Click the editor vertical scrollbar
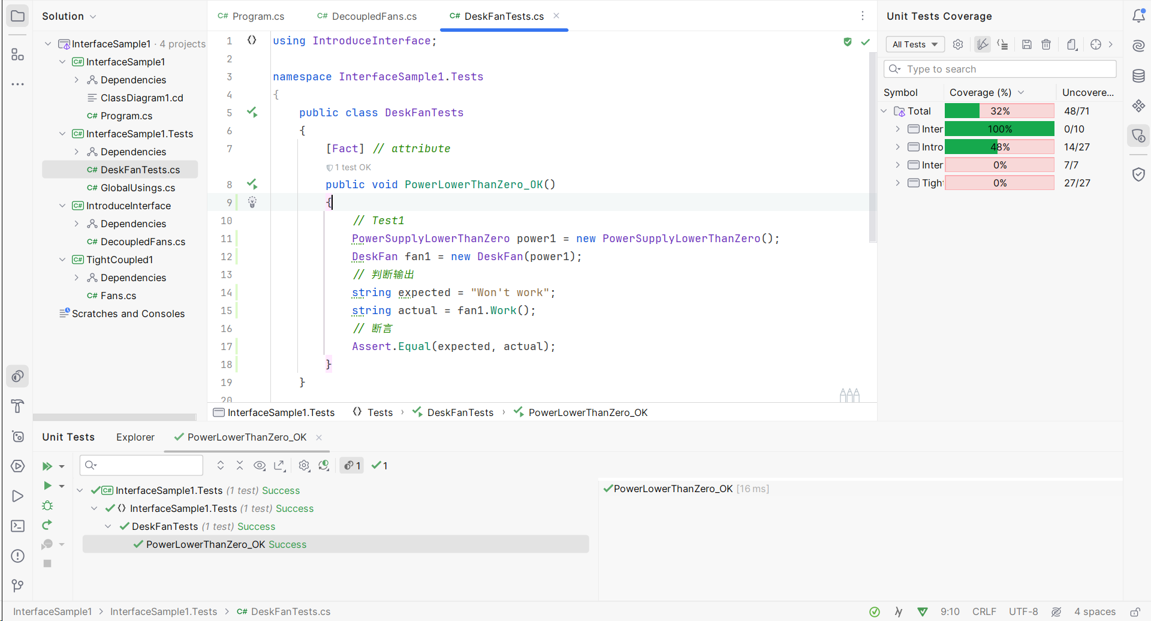 (x=873, y=147)
